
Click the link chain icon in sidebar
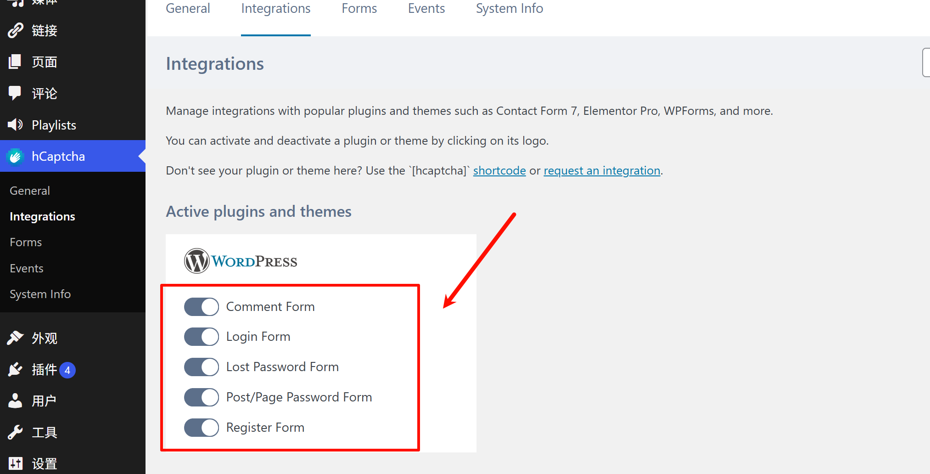[15, 31]
